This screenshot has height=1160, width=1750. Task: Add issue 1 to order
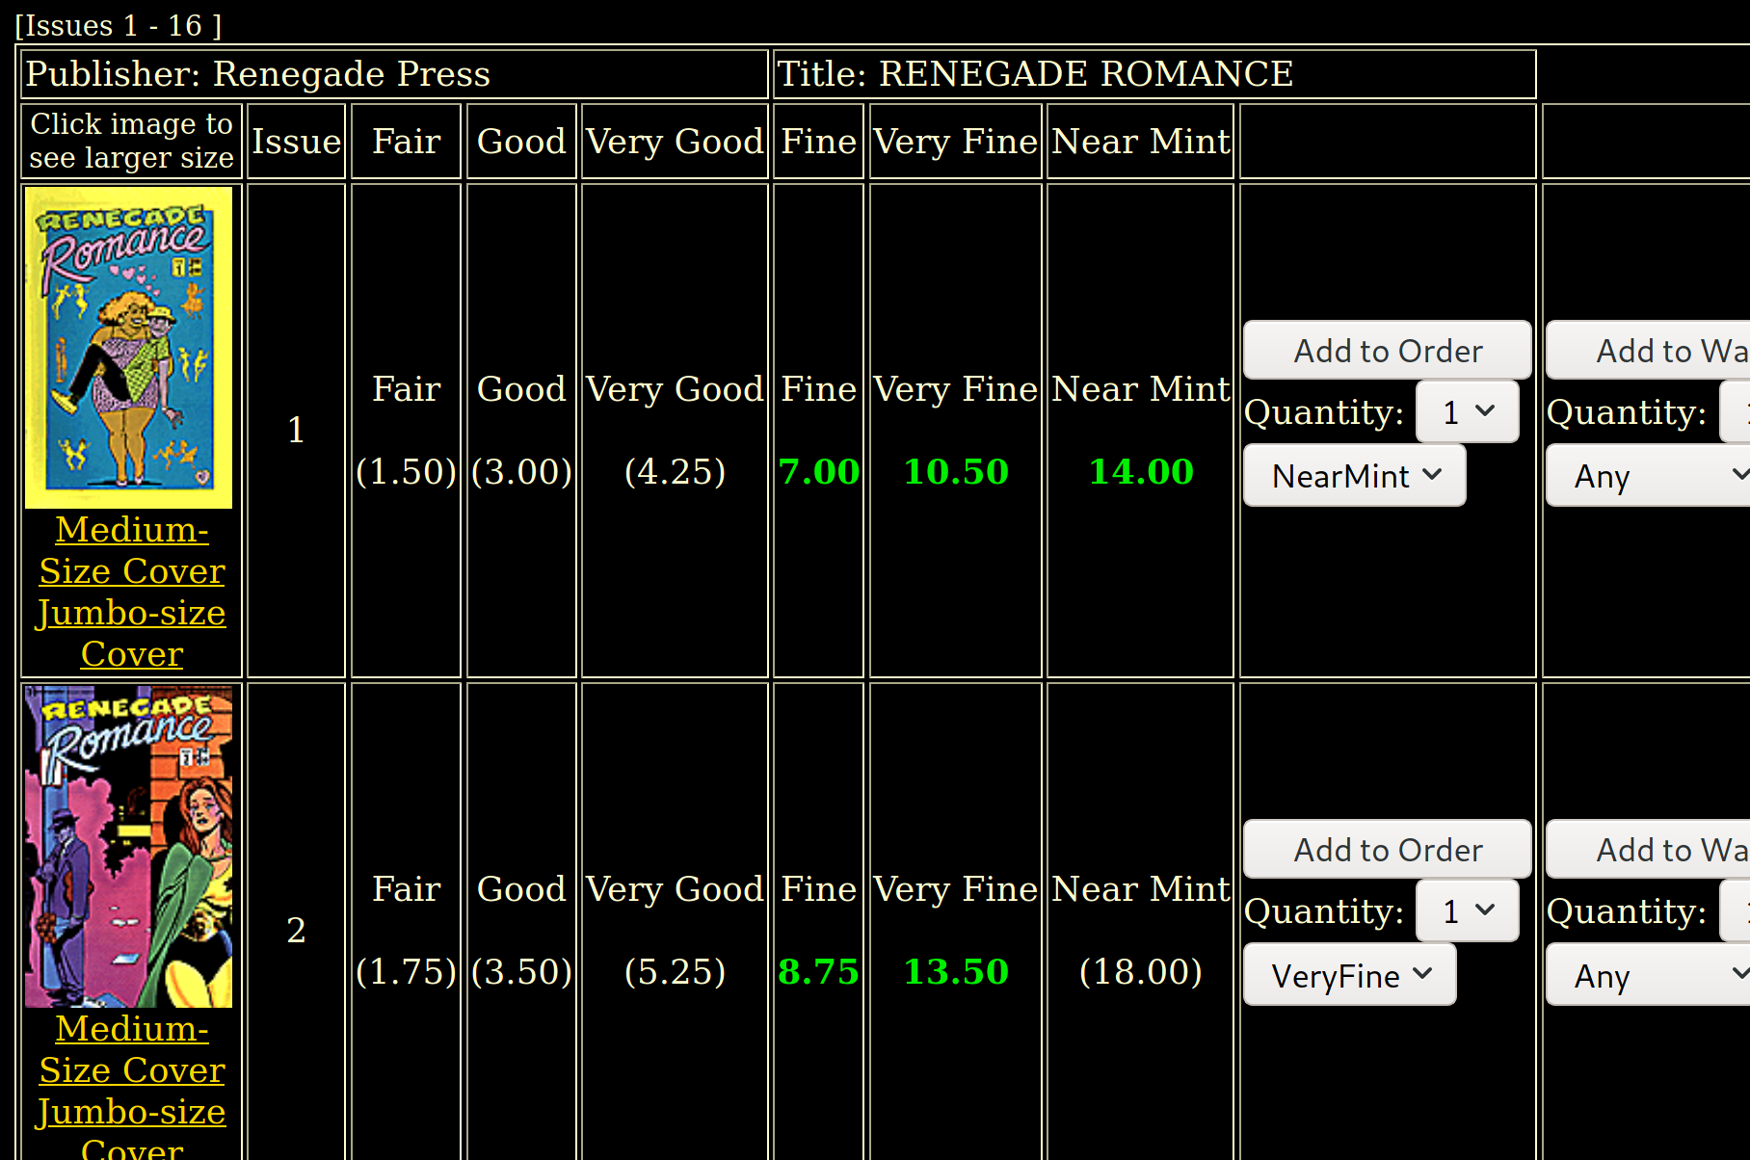[1388, 351]
